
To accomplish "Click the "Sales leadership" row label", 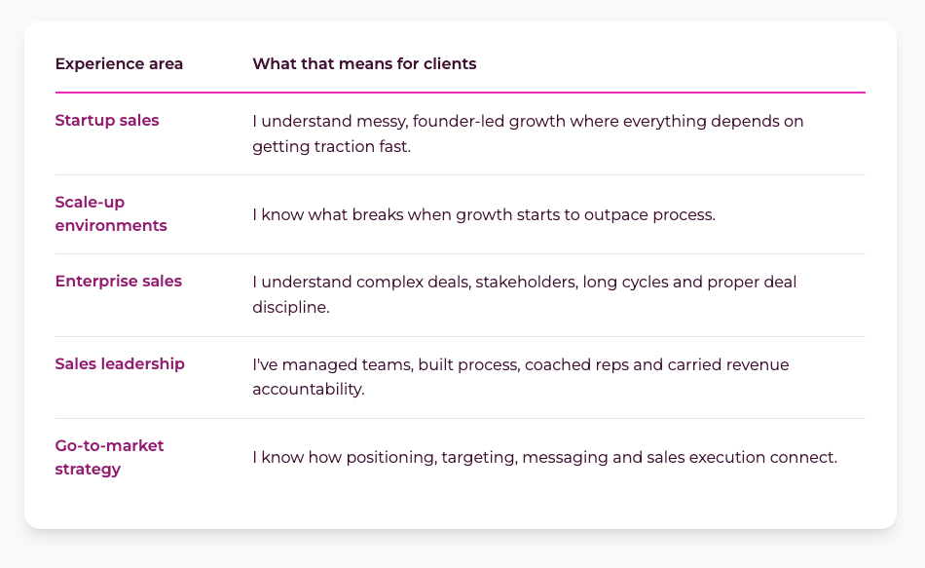I will click(120, 364).
